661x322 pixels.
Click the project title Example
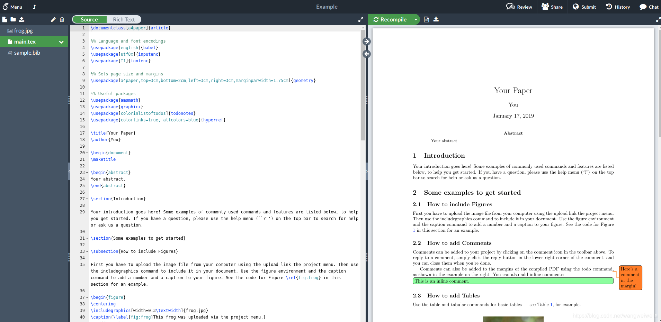327,7
